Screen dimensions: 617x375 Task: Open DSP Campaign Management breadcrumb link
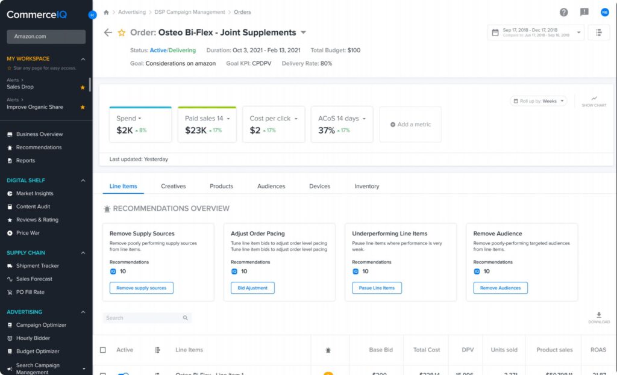[x=190, y=12]
